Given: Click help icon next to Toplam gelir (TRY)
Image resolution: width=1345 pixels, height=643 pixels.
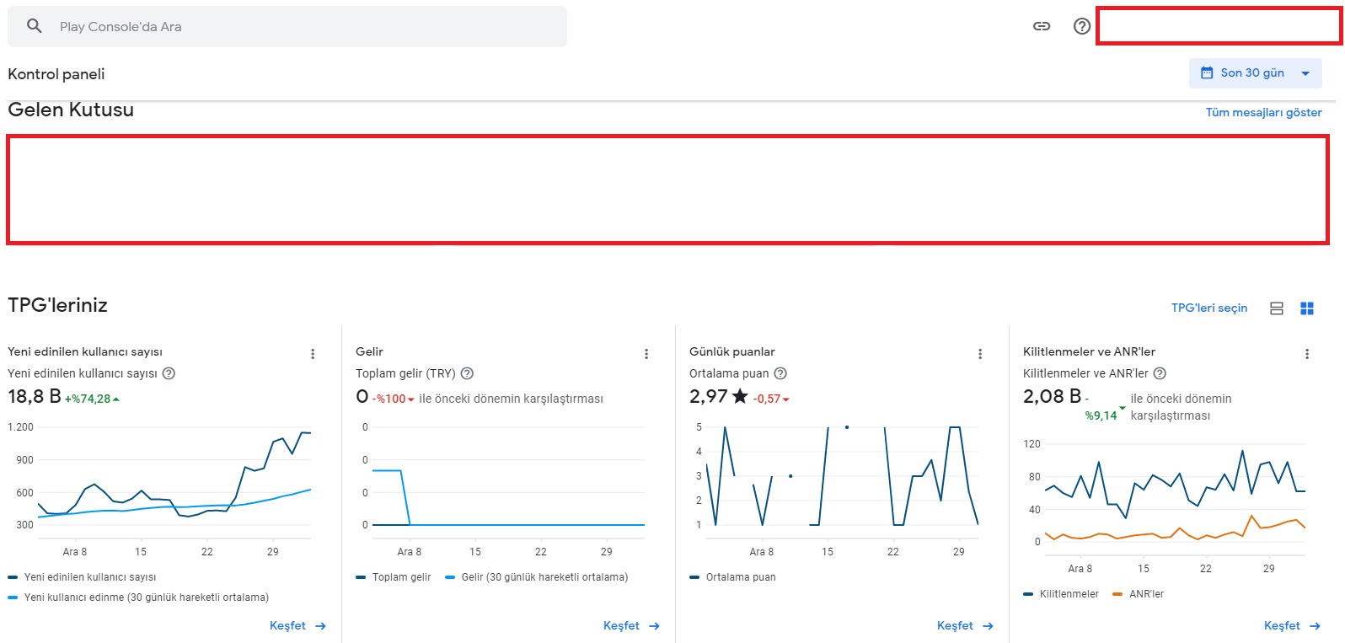Looking at the screenshot, I should point(467,373).
